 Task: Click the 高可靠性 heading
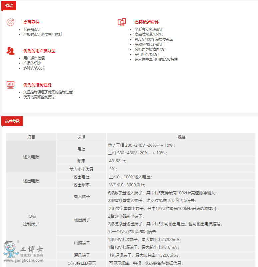click(31, 22)
